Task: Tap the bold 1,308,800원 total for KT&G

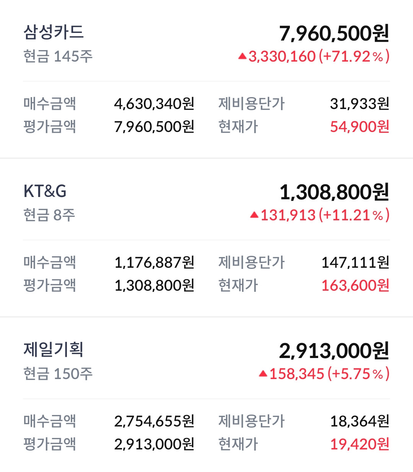Action: click(x=334, y=192)
